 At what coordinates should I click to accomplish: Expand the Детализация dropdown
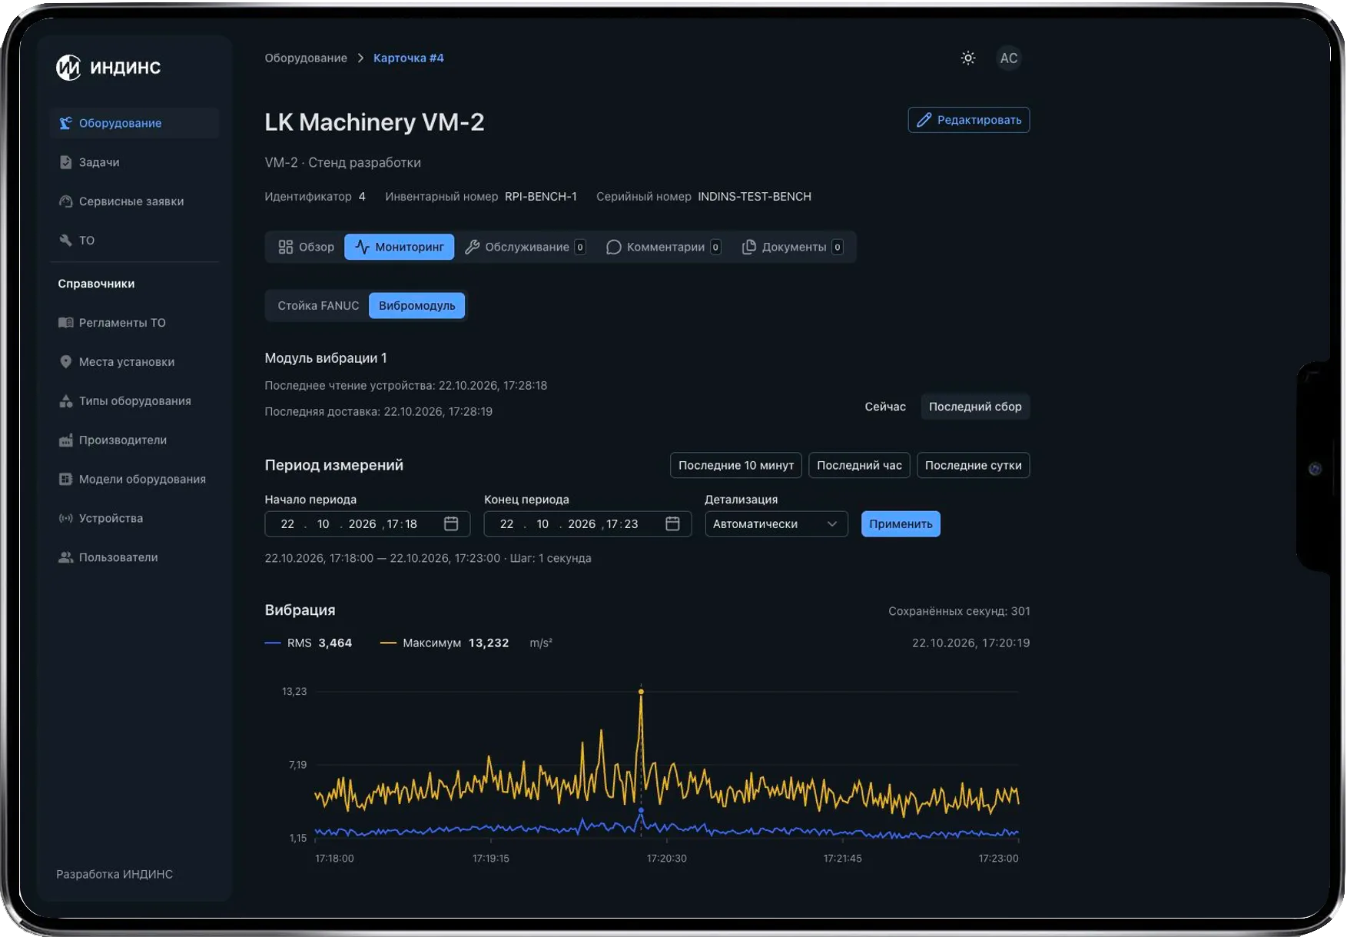(x=776, y=524)
